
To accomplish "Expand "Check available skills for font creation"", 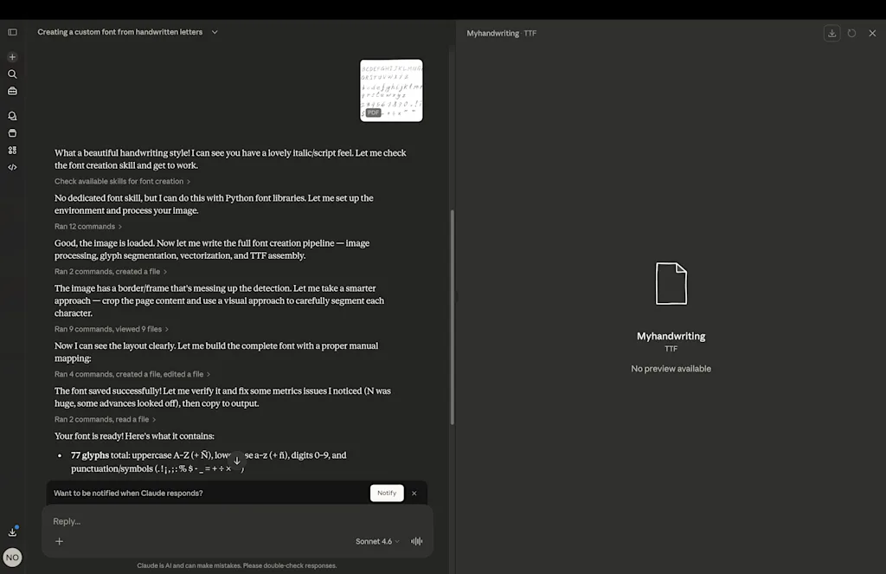I will coord(122,182).
